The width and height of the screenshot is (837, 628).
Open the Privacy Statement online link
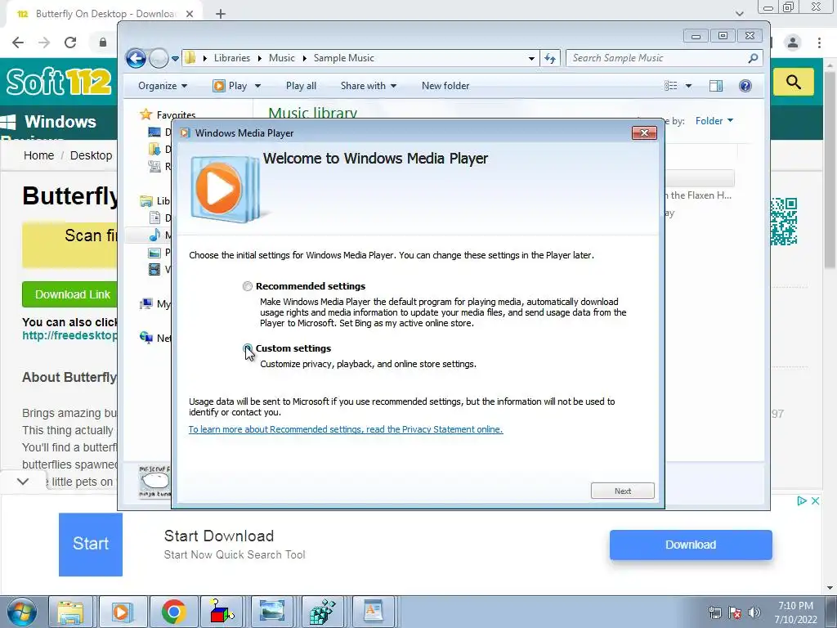pyautogui.click(x=346, y=429)
